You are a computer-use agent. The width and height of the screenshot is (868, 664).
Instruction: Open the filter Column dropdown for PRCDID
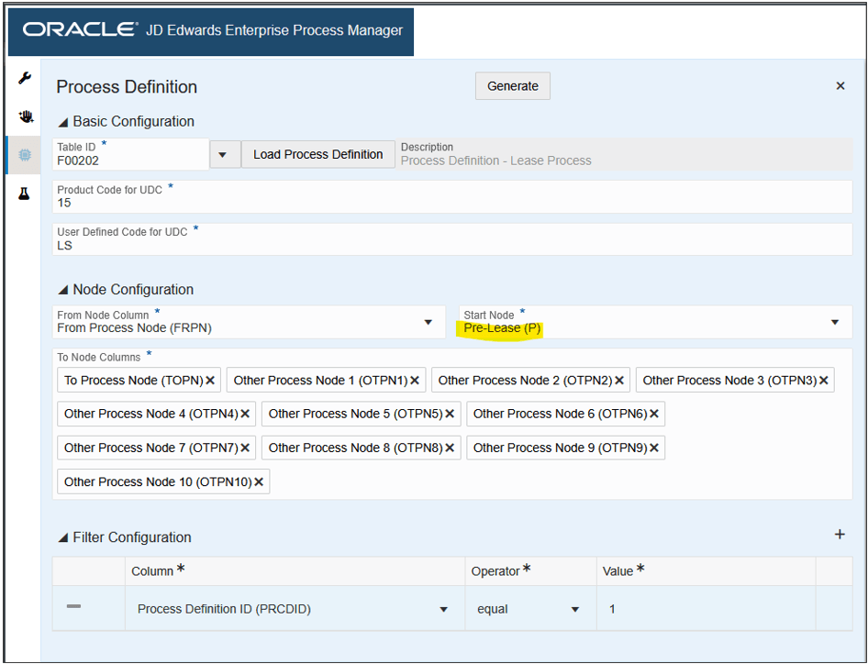(443, 609)
